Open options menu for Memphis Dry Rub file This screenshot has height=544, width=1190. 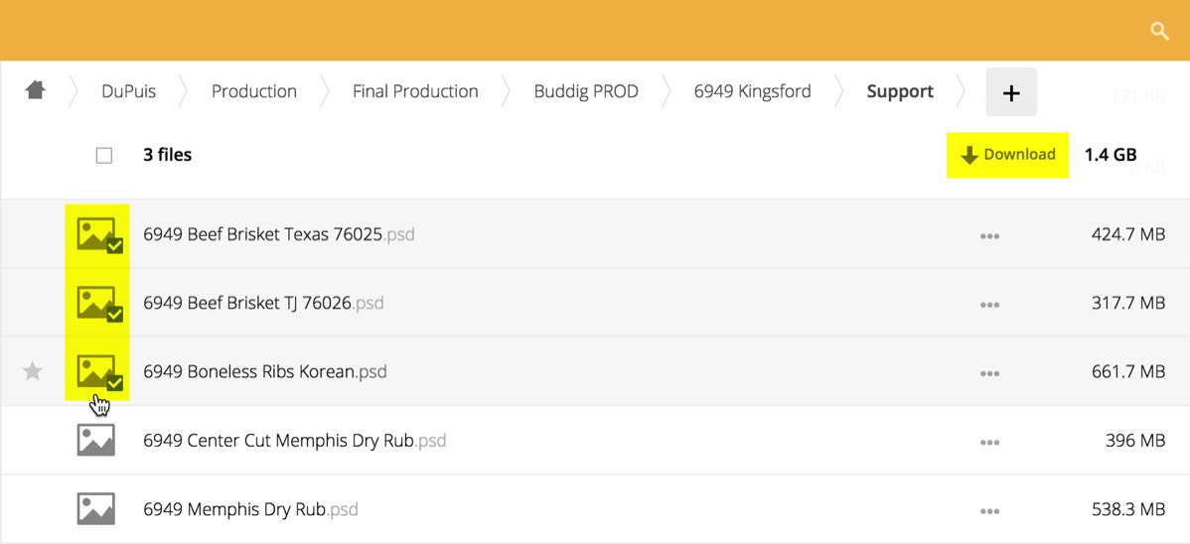pos(989,511)
